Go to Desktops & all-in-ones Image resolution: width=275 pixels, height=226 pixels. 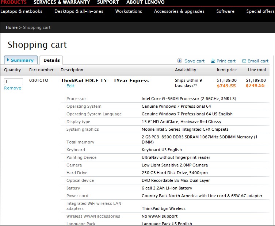pyautogui.click(x=79, y=11)
